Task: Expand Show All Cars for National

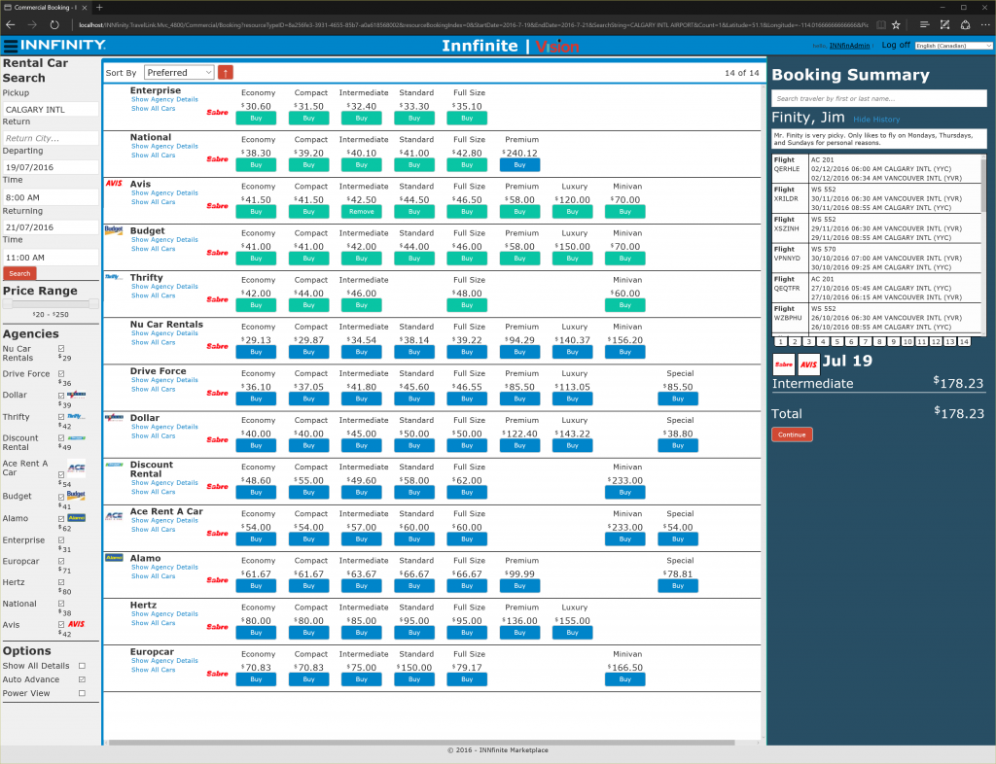Action: click(x=153, y=156)
